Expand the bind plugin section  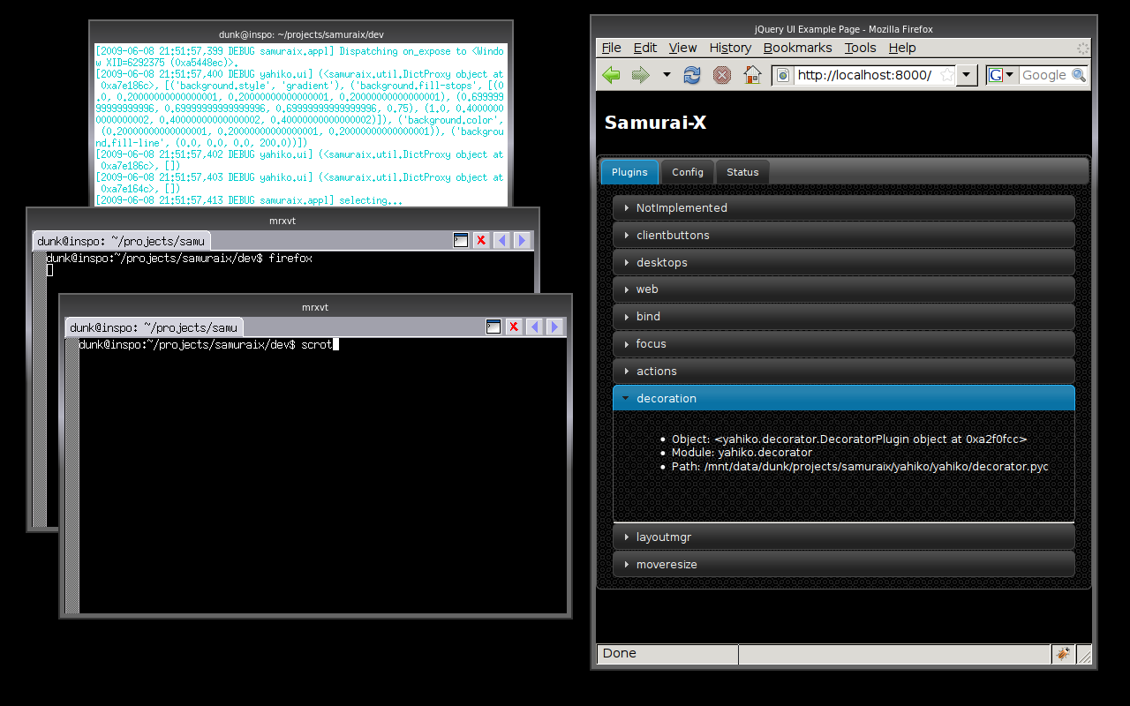click(x=843, y=317)
